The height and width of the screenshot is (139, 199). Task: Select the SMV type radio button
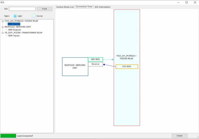(15, 16)
